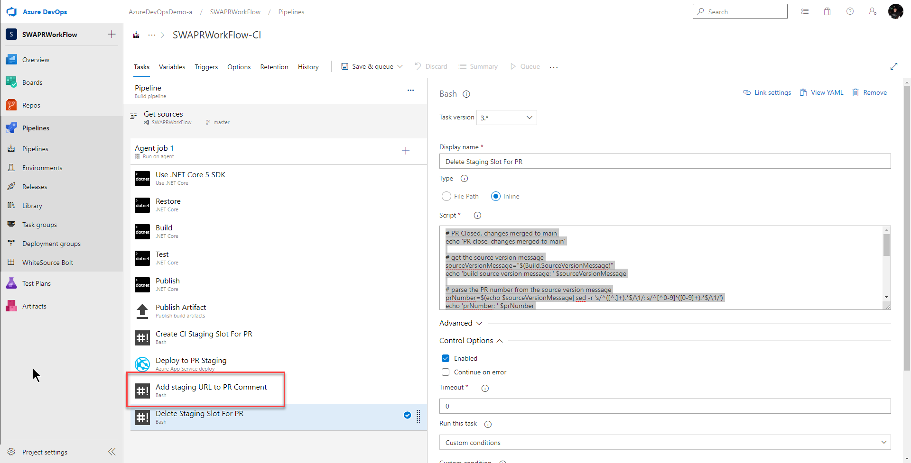Viewport: 911px width, 463px height.
Task: Click info icon next to Timeout label
Action: click(x=485, y=388)
